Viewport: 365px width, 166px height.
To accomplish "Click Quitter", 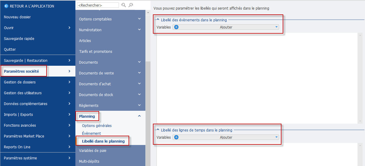I will (38, 50).
